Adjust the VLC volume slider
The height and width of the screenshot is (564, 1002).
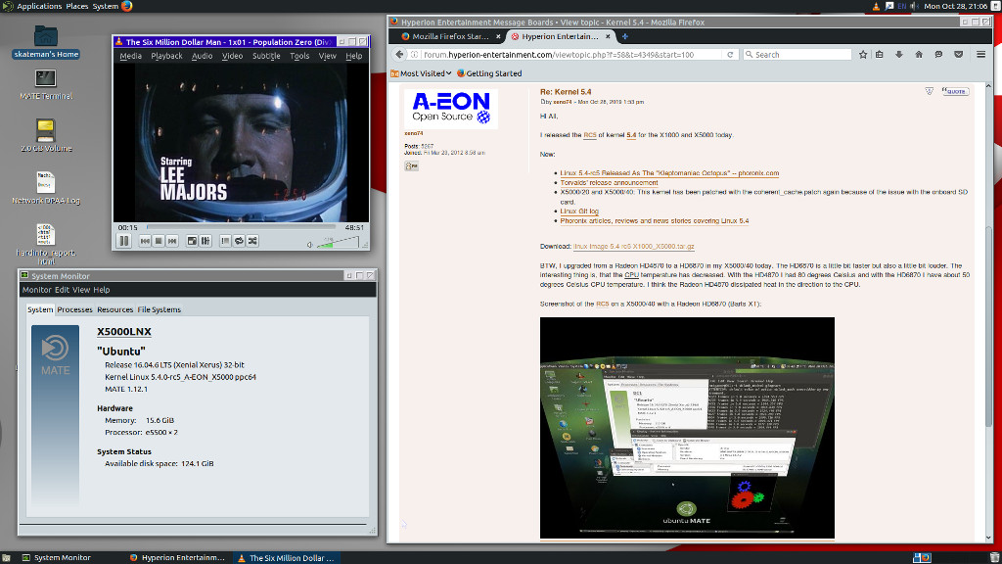pos(338,243)
